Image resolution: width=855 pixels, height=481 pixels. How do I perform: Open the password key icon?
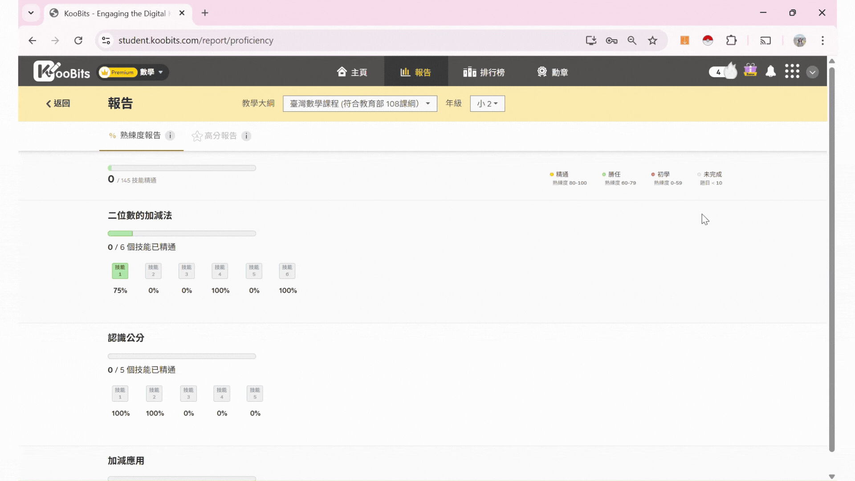[611, 41]
